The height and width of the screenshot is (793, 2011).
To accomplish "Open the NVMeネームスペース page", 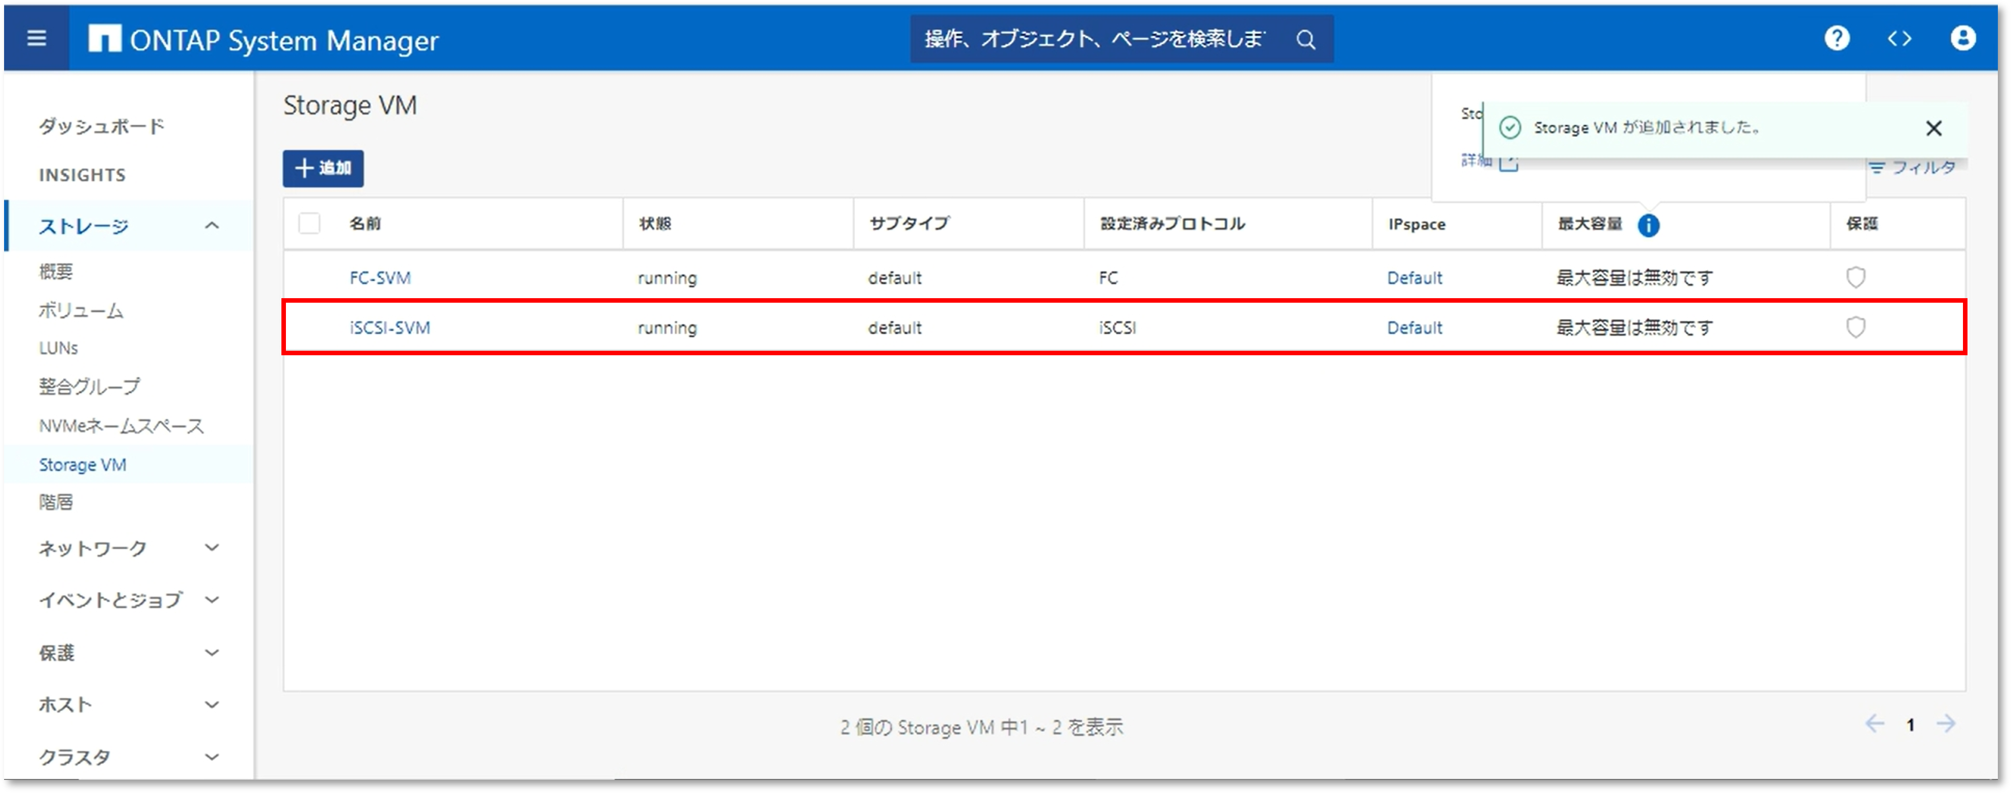I will click(121, 426).
